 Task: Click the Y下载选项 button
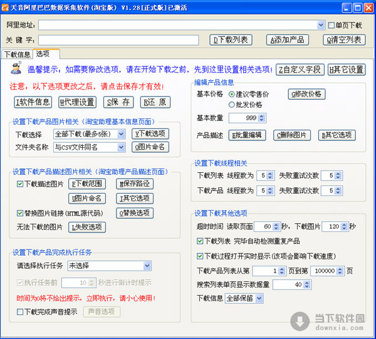150,133
